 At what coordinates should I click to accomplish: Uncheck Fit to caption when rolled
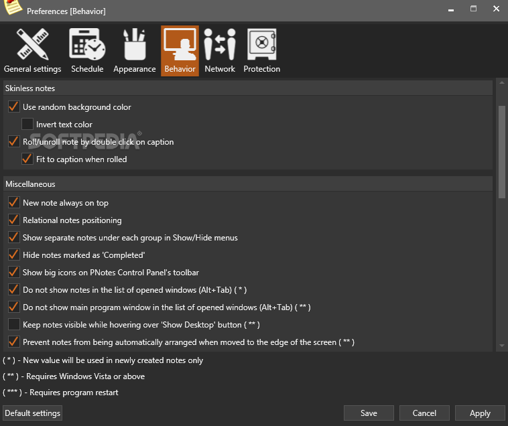click(x=27, y=159)
